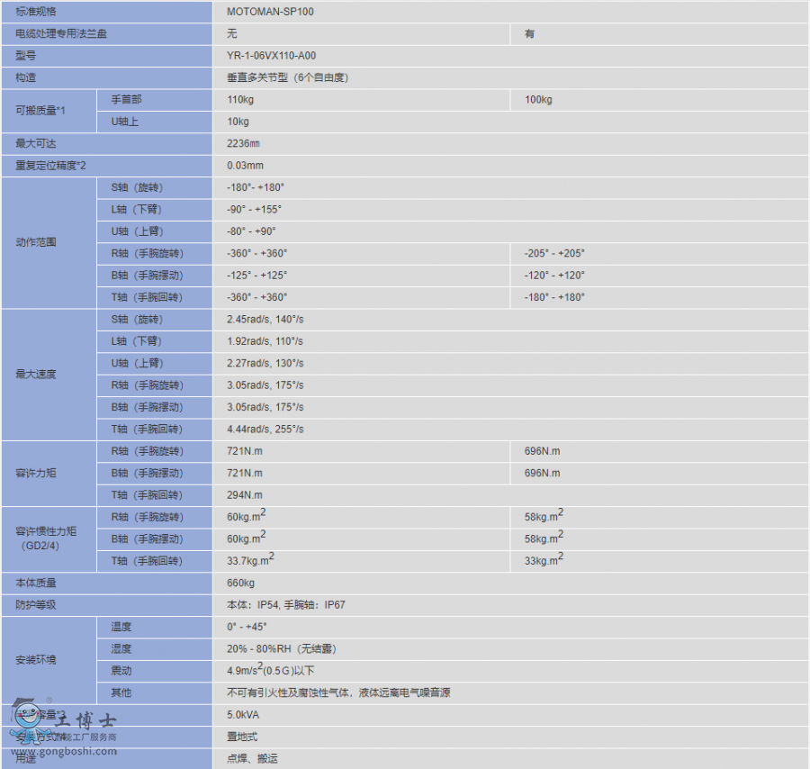Click the "防护等级" row label
The image size is (810, 769).
(x=36, y=604)
